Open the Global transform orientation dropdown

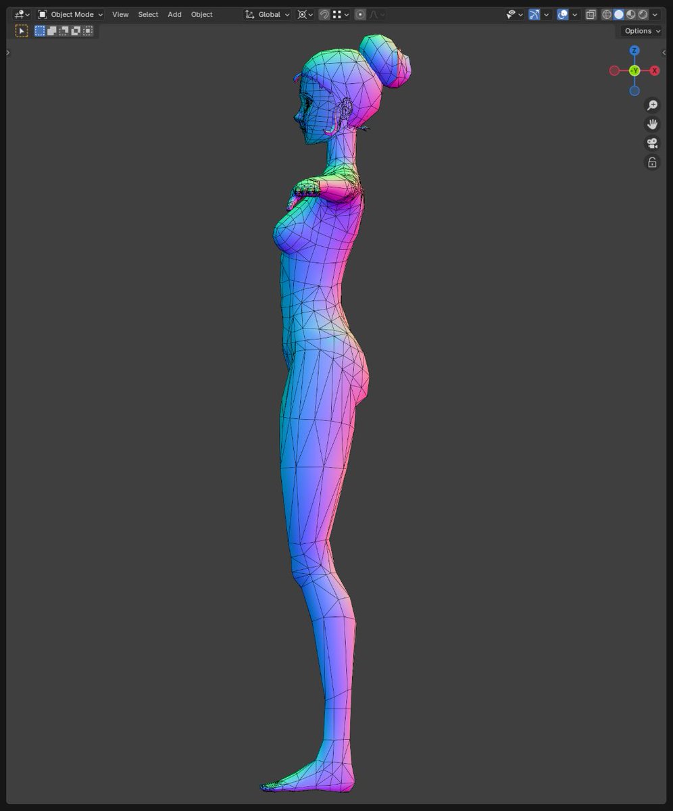268,14
